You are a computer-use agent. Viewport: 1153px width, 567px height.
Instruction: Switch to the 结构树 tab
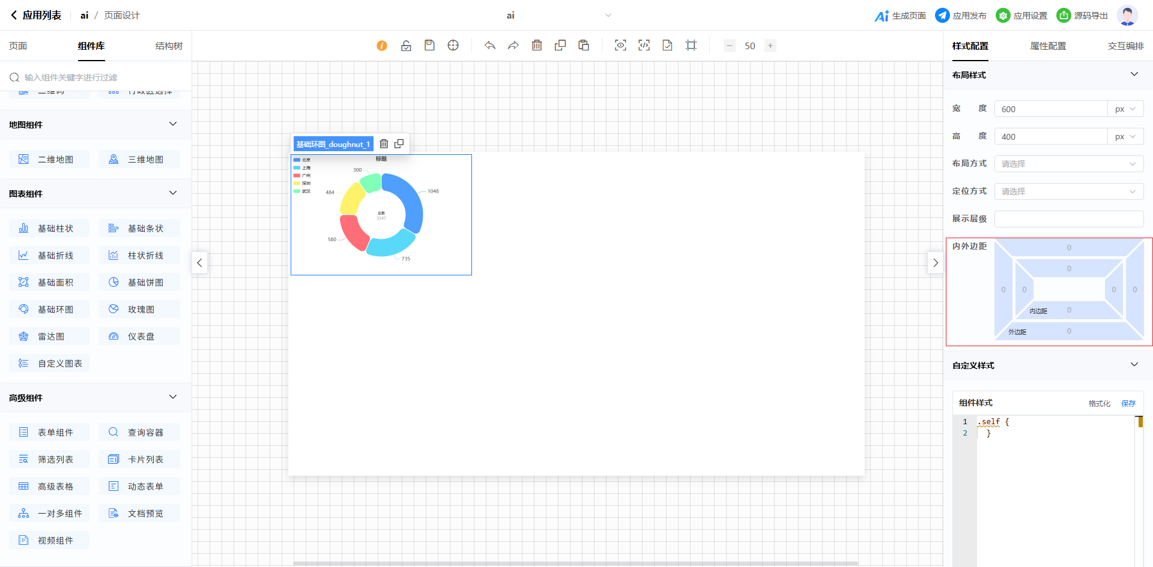click(x=169, y=46)
